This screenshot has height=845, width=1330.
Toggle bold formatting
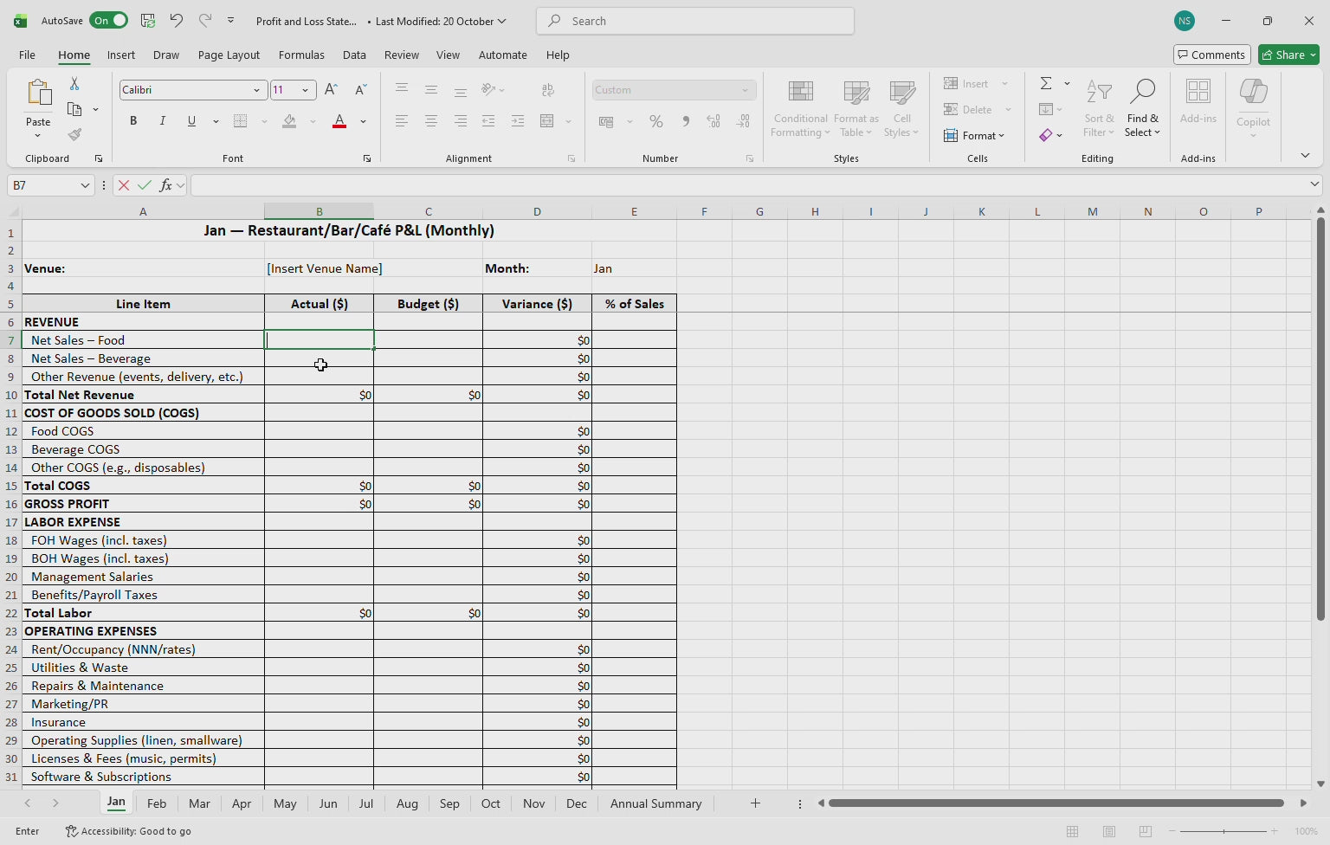point(133,121)
